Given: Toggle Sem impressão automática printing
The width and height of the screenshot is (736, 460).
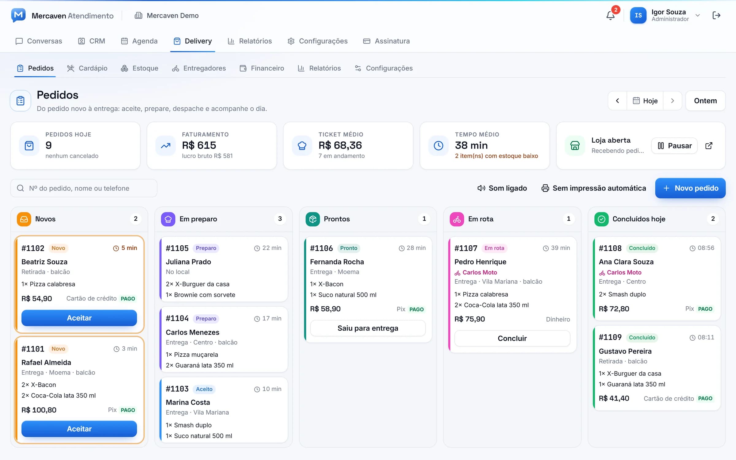Looking at the screenshot, I should [x=594, y=188].
